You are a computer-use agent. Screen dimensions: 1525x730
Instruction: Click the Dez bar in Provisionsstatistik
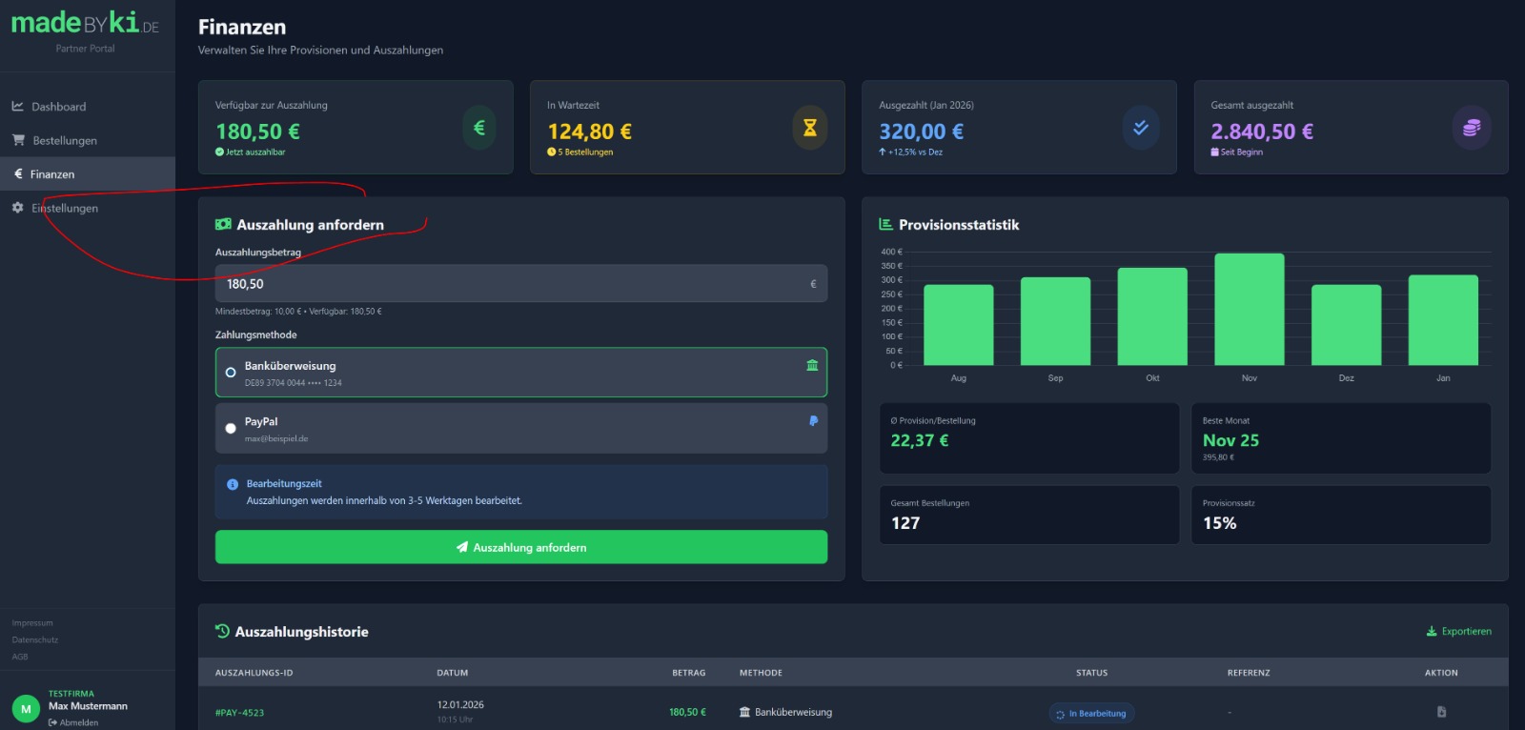coord(1346,325)
